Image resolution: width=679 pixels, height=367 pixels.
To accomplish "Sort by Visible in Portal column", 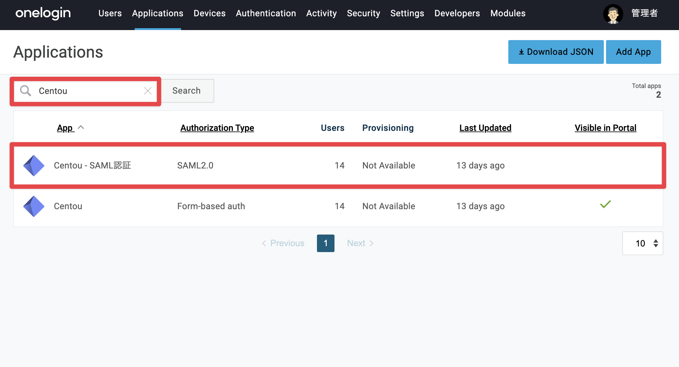I will (x=605, y=128).
